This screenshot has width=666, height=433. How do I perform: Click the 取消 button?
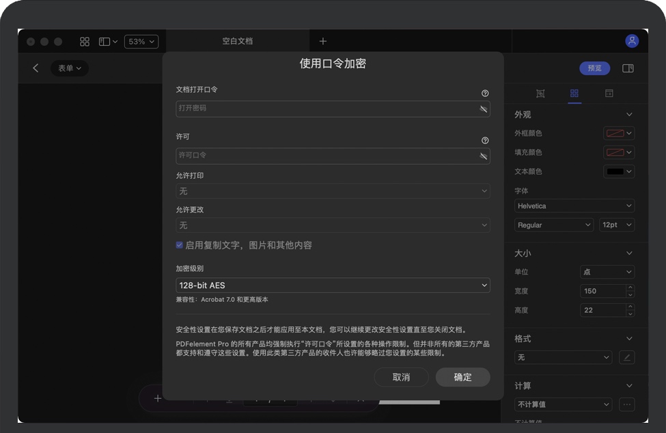click(x=401, y=377)
